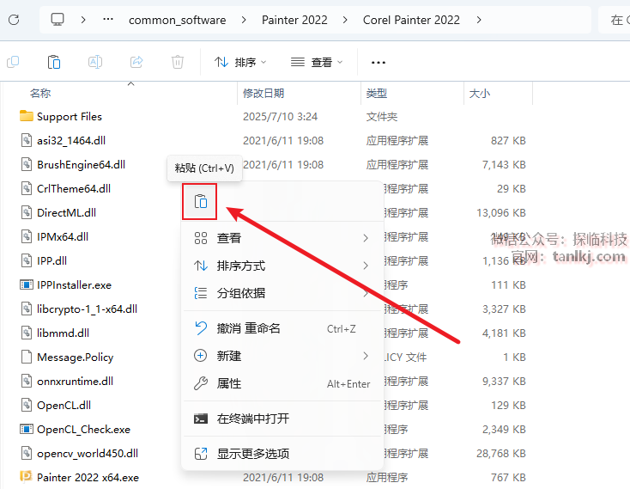Choose 显示更多选项 from context menu
The width and height of the screenshot is (630, 489).
(282, 454)
